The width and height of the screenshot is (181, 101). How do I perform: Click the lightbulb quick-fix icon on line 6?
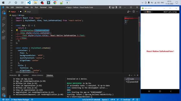[x=17, y=30]
